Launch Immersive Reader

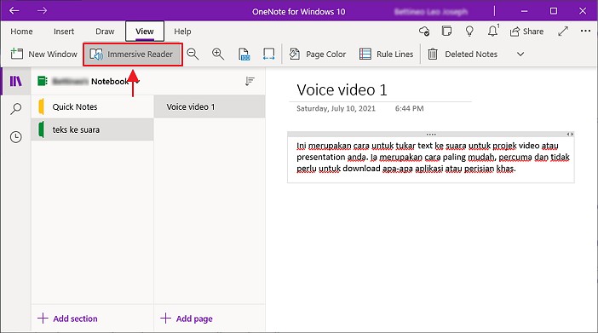pos(132,55)
